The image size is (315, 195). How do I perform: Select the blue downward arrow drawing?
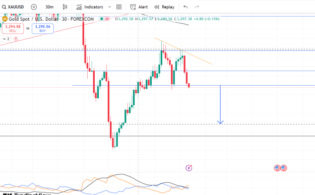coord(220,104)
